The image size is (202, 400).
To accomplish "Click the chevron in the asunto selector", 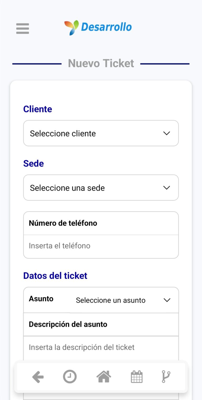I will (x=167, y=300).
